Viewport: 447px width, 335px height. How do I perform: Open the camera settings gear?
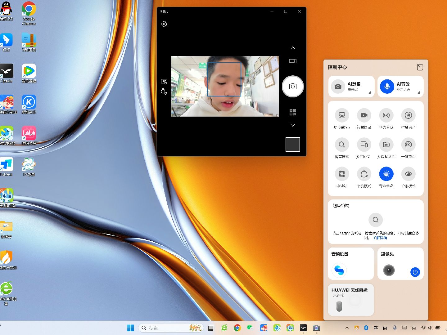(164, 24)
